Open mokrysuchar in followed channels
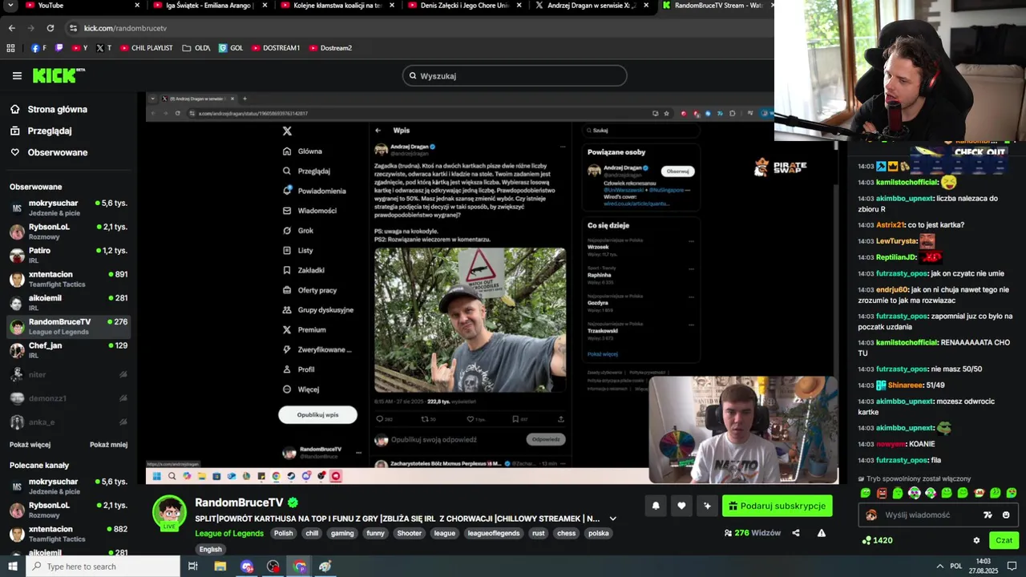Screen dimensions: 1026x577 [68, 208]
